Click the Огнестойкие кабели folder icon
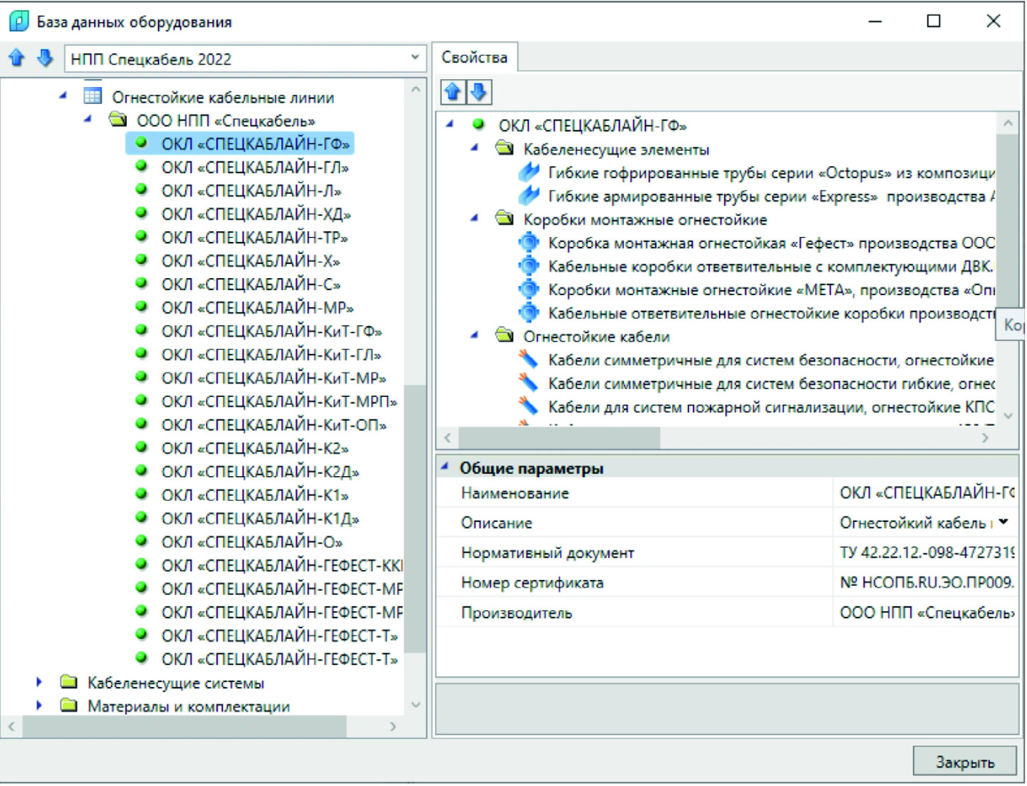 coord(504,335)
